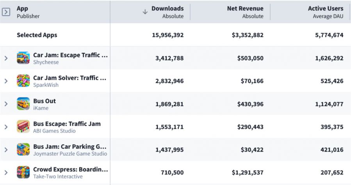
Task: Sort by the Active Users column header
Action: [x=325, y=9]
